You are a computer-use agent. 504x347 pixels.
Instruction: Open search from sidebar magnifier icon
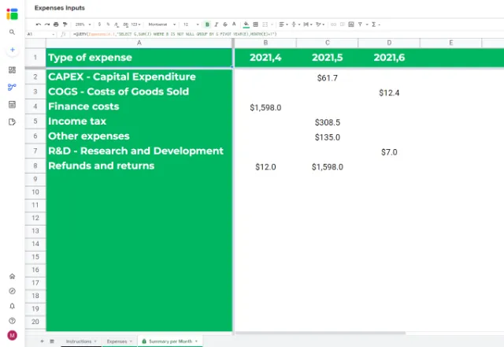(13, 32)
